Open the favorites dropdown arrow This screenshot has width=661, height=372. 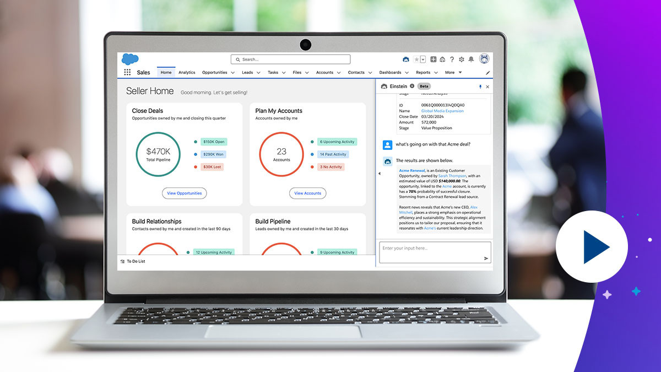pos(423,60)
